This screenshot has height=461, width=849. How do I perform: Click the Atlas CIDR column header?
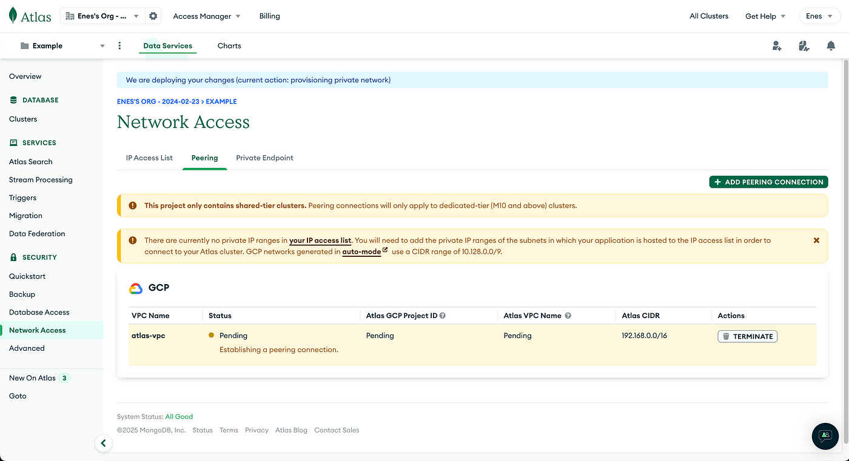click(x=641, y=316)
